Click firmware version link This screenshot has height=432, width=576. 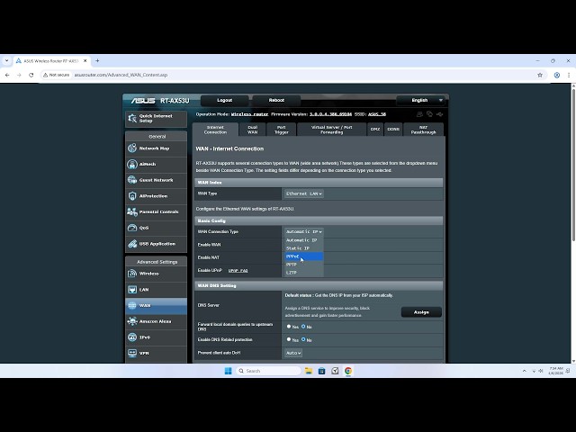[x=330, y=114]
